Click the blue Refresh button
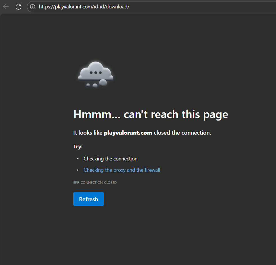Screen dimensions: 276x265 [x=88, y=199]
